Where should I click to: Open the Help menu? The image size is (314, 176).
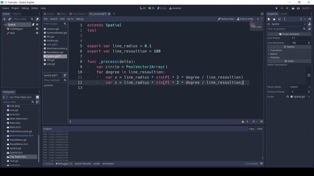click(x=43, y=8)
